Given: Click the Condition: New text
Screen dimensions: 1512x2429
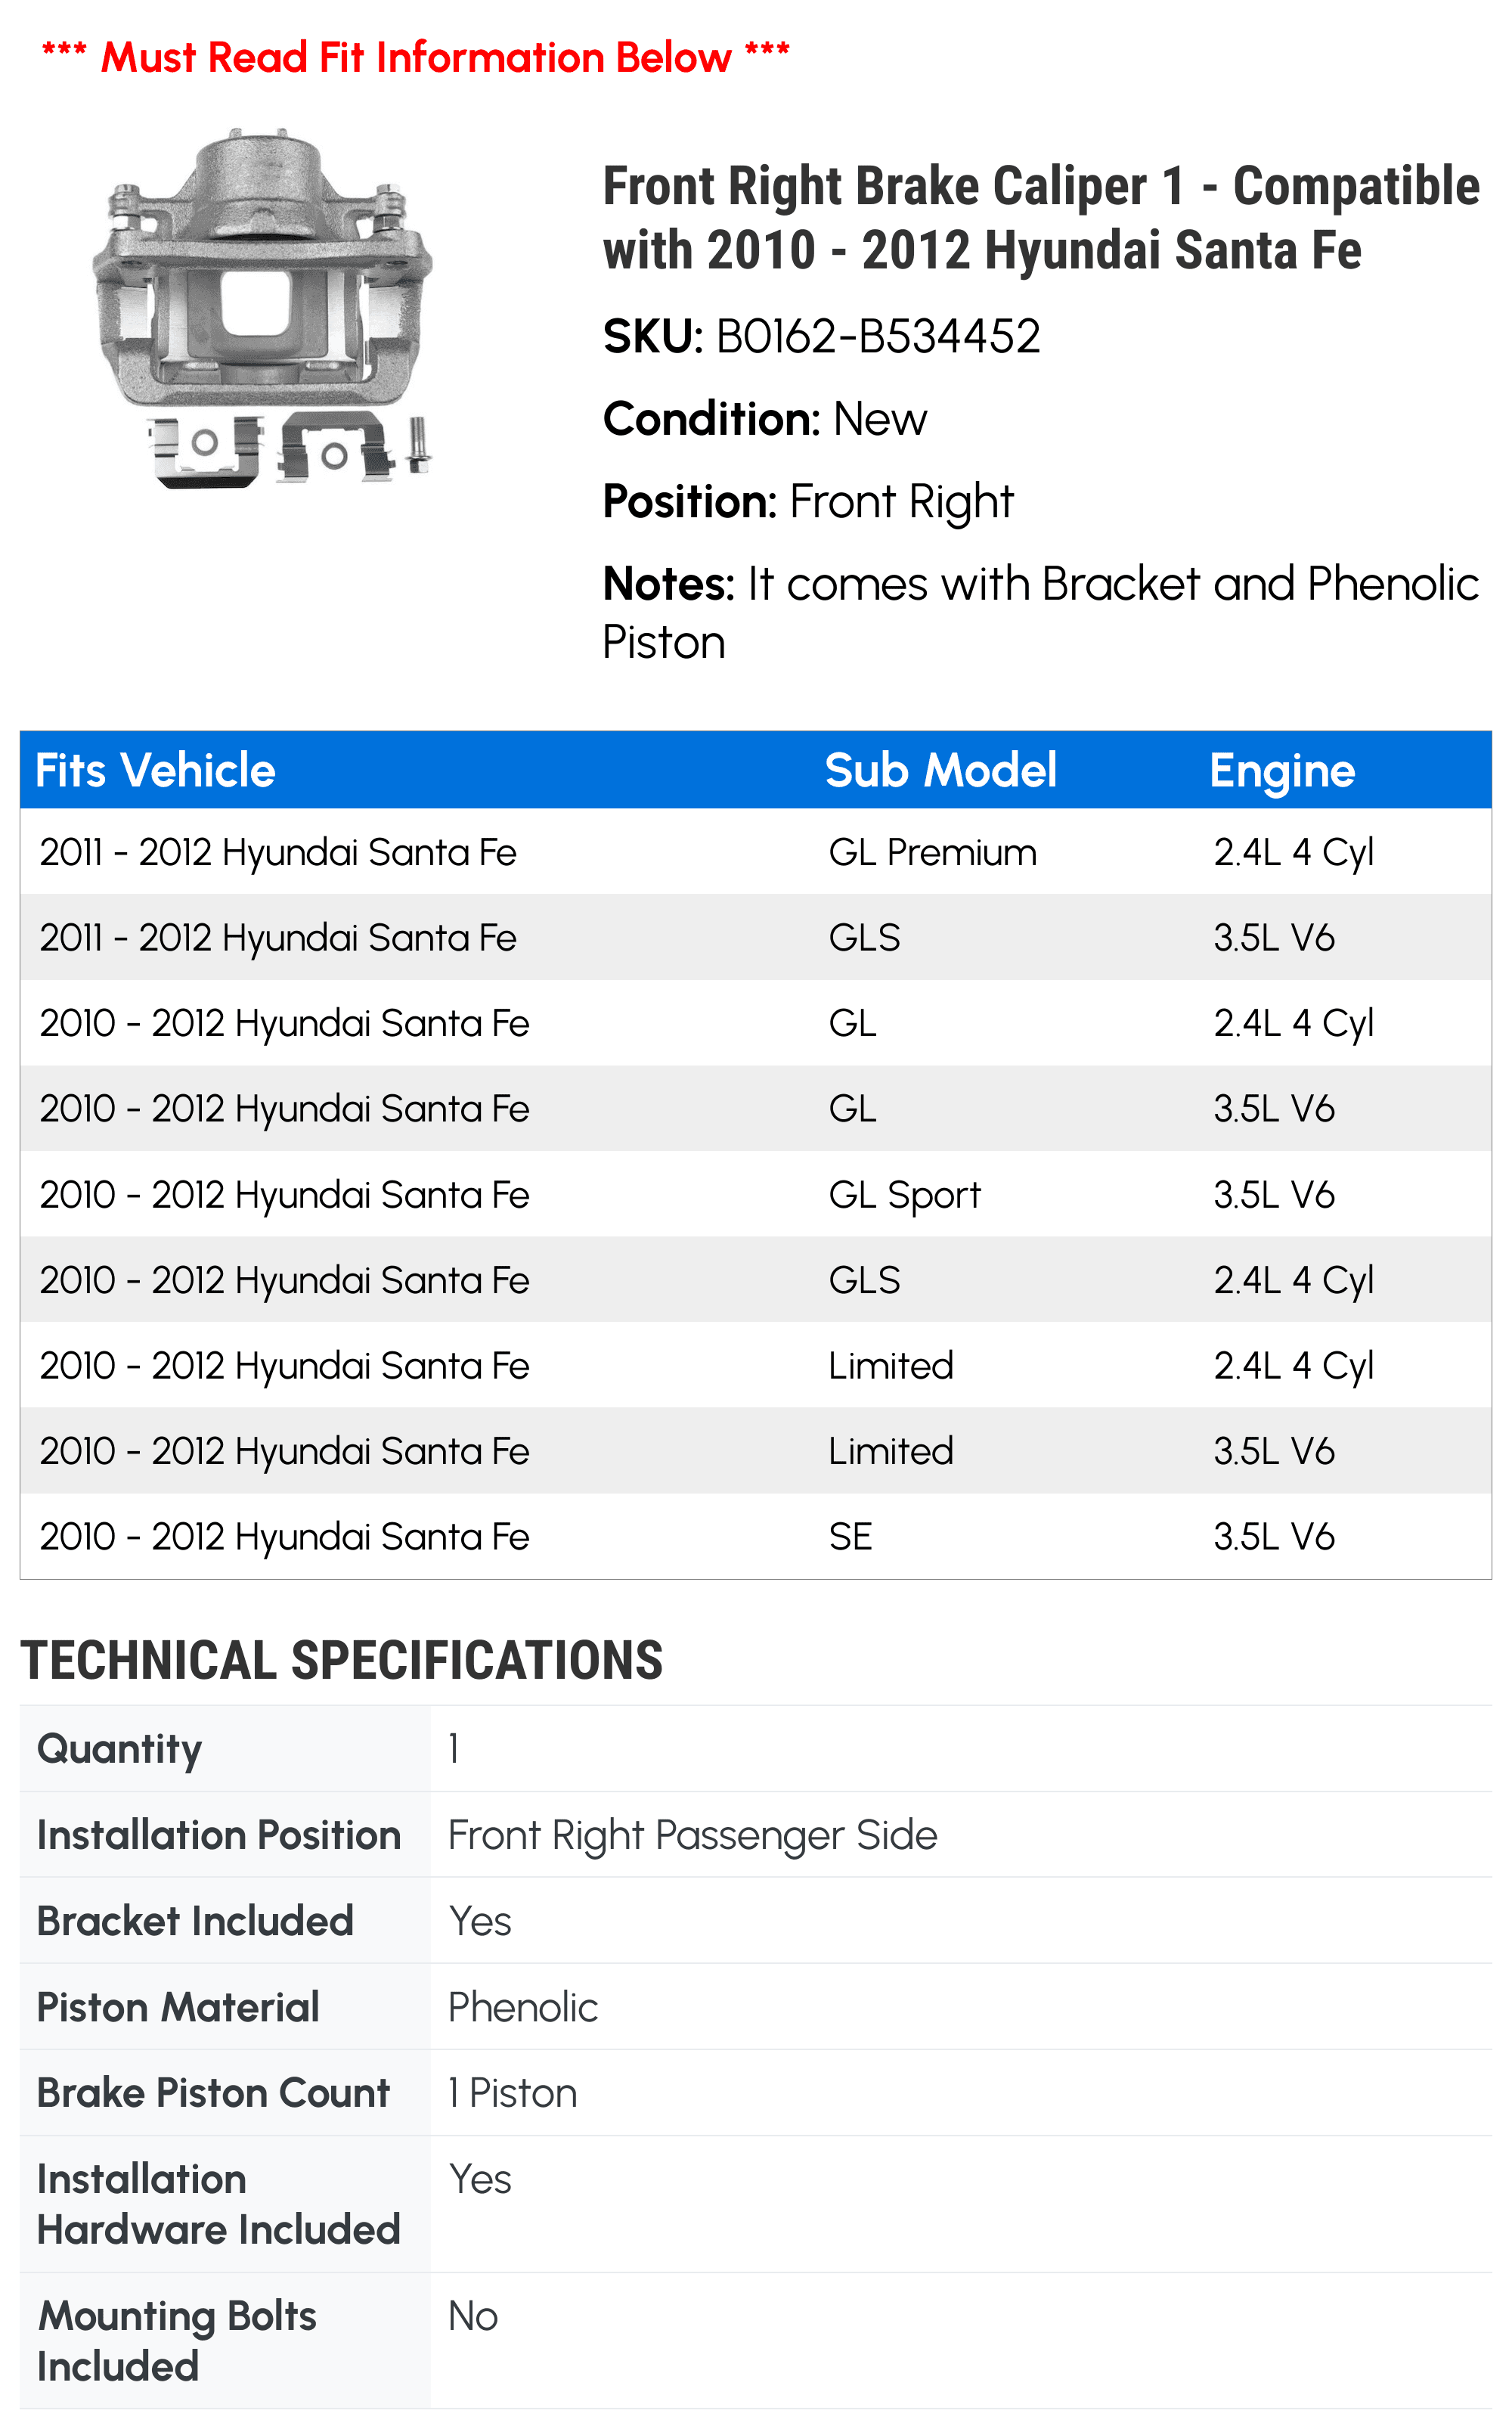Looking at the screenshot, I should pyautogui.click(x=765, y=419).
